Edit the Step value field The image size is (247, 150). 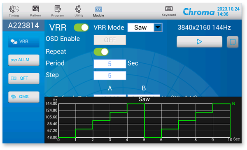tap(110, 76)
